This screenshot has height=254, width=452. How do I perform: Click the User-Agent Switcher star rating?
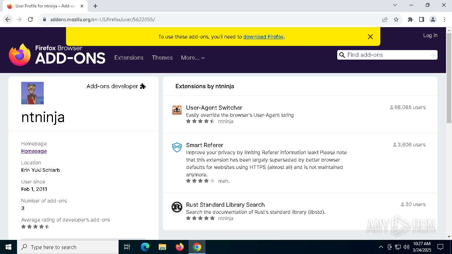[200, 121]
